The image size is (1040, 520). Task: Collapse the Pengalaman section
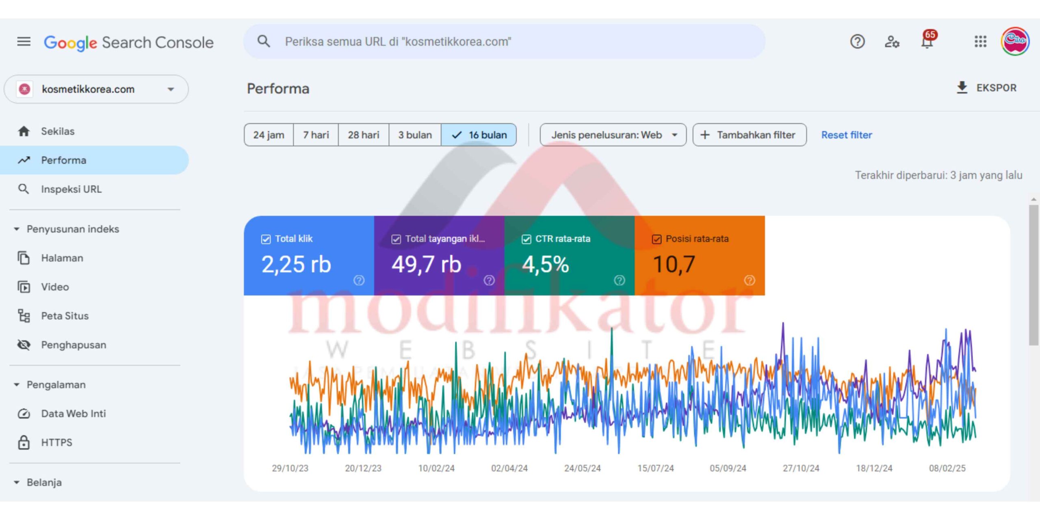50,385
